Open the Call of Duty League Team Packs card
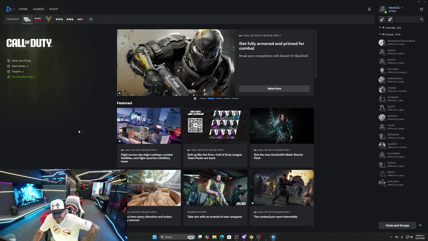This screenshot has width=428, height=241. [215, 137]
